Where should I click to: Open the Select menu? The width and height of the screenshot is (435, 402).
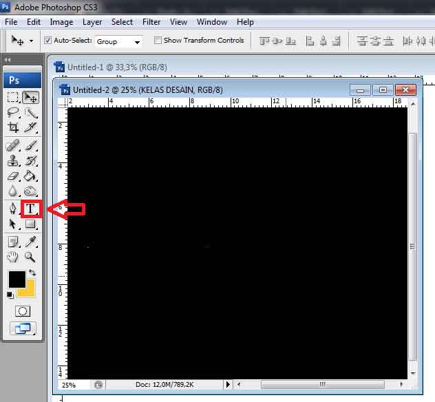click(x=122, y=22)
